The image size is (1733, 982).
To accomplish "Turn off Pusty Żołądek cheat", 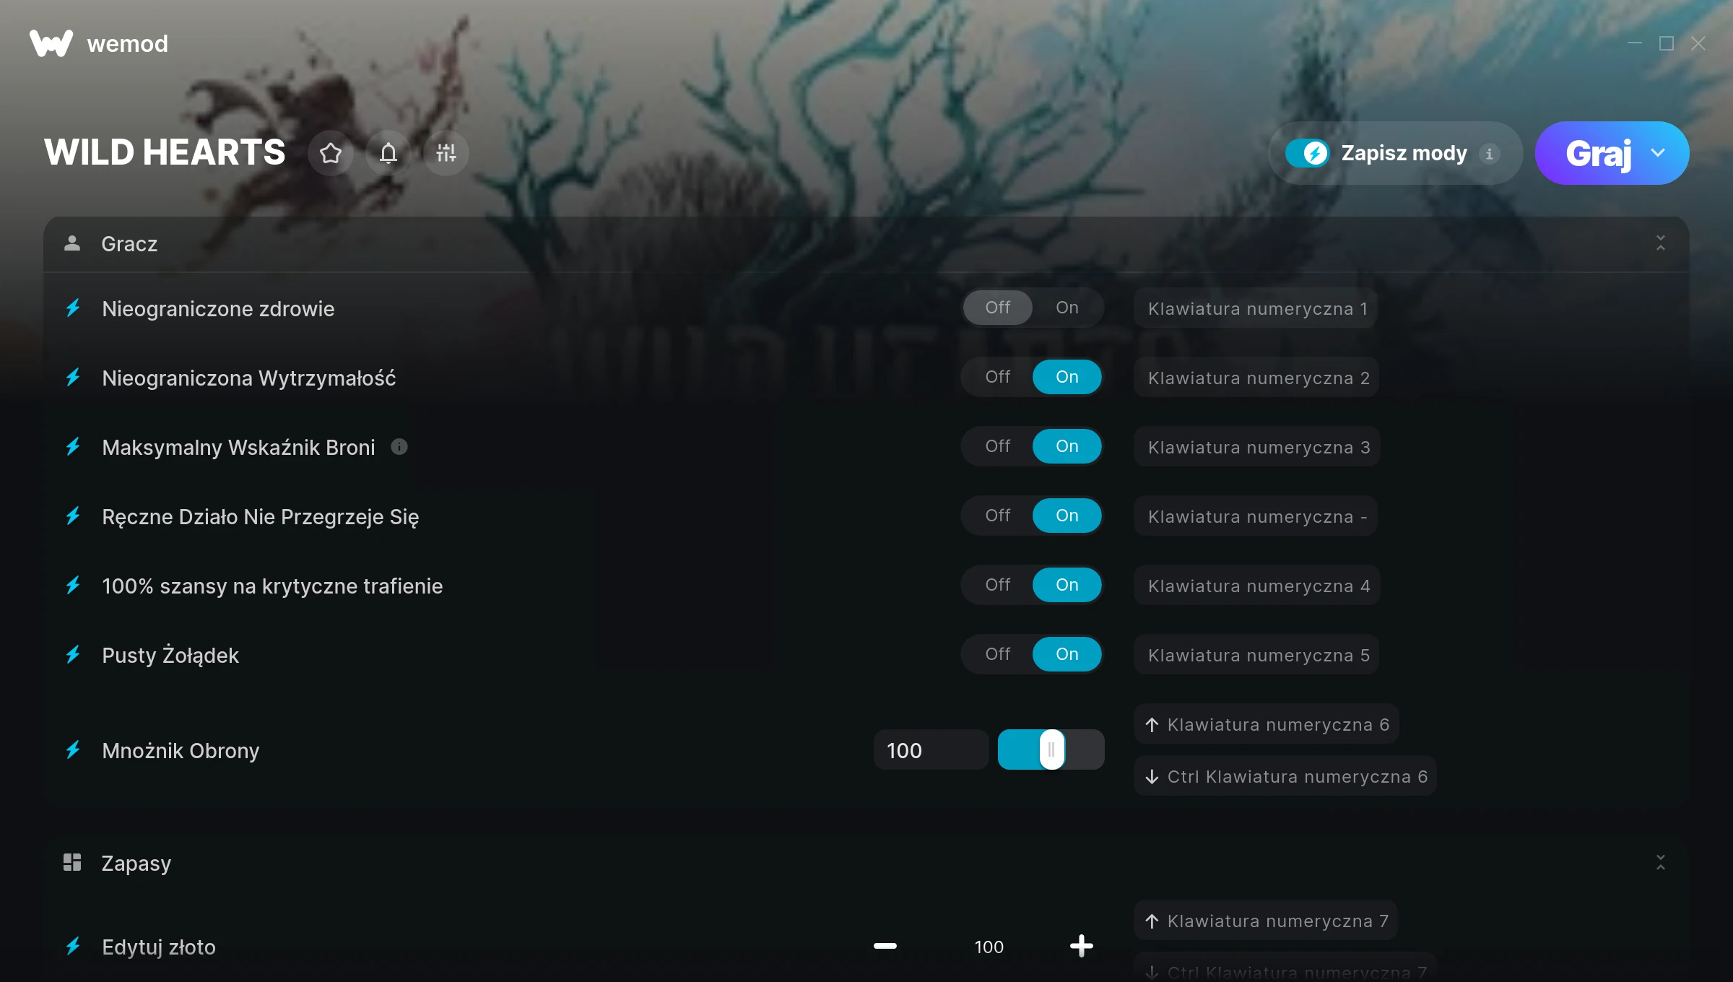I will pyautogui.click(x=998, y=654).
